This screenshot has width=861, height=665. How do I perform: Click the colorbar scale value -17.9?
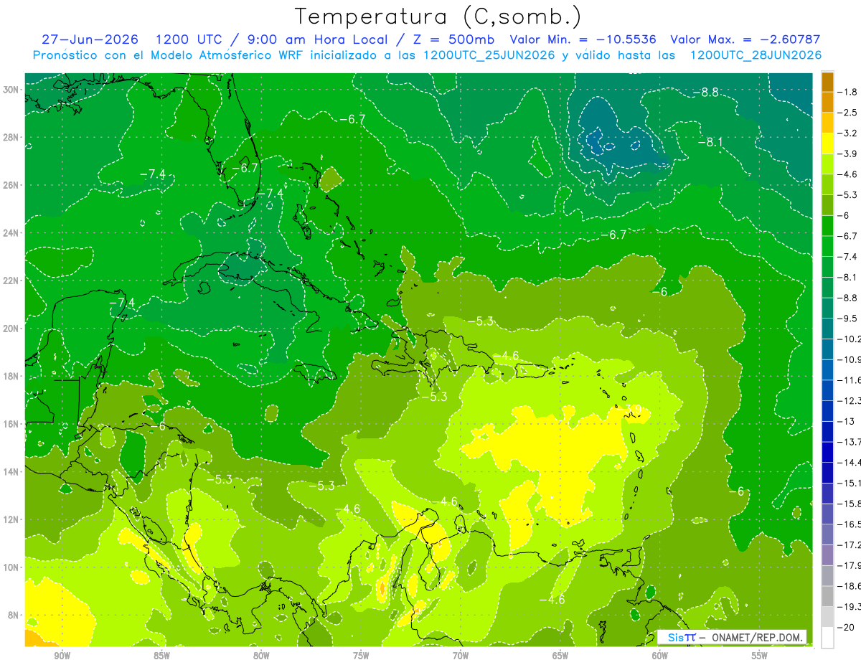[x=850, y=565]
